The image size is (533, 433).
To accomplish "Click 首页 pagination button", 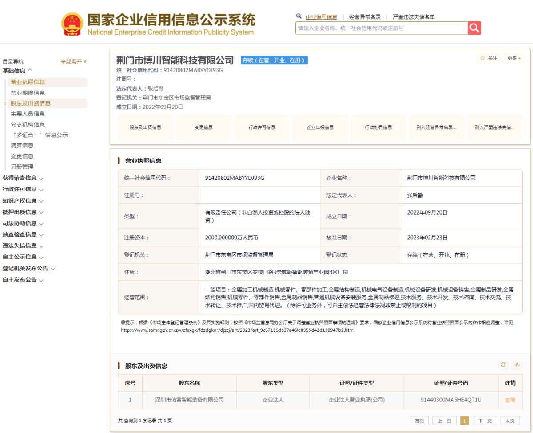I will tap(419, 421).
